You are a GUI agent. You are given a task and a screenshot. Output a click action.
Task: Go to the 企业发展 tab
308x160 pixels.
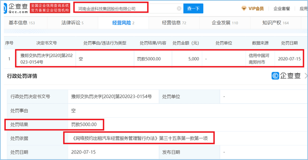pyautogui.click(x=225, y=23)
